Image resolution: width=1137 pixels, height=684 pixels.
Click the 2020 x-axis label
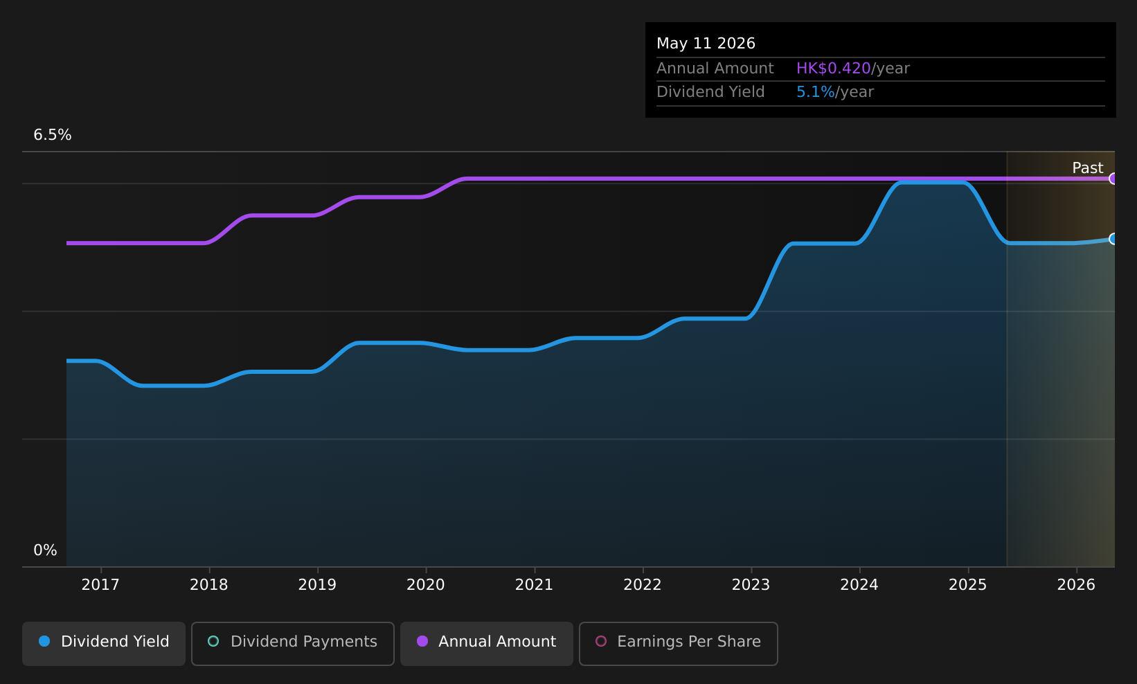pos(426,585)
